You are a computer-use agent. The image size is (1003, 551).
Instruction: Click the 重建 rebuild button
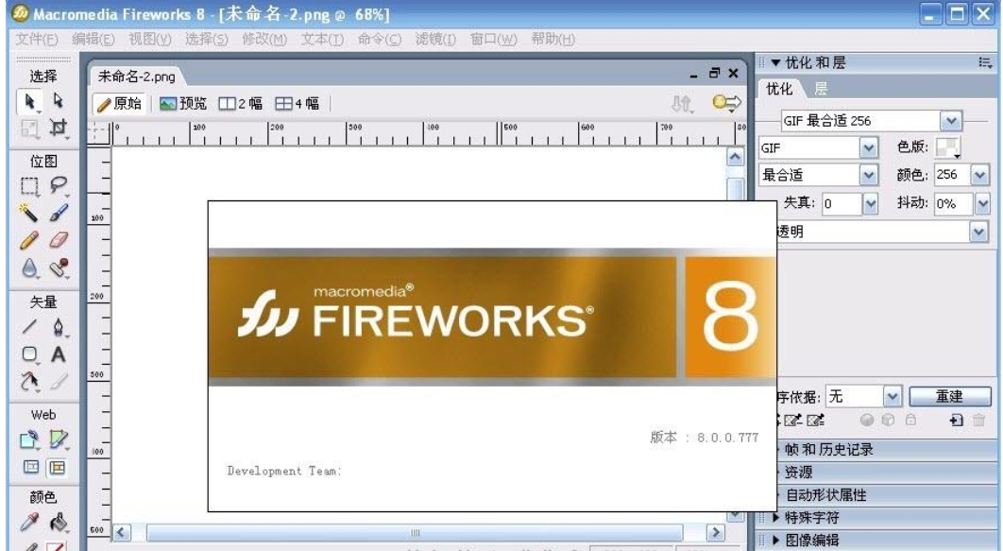click(x=949, y=397)
